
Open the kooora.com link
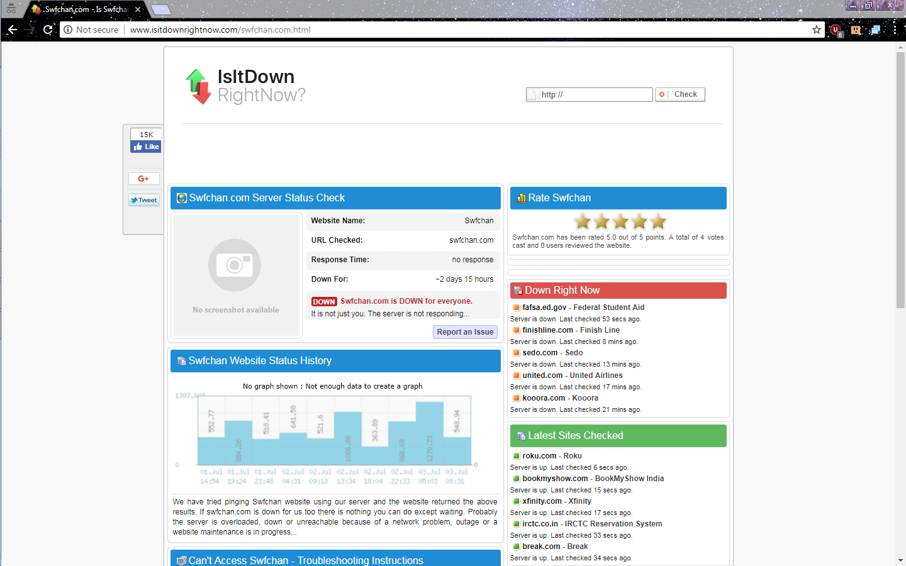[544, 398]
